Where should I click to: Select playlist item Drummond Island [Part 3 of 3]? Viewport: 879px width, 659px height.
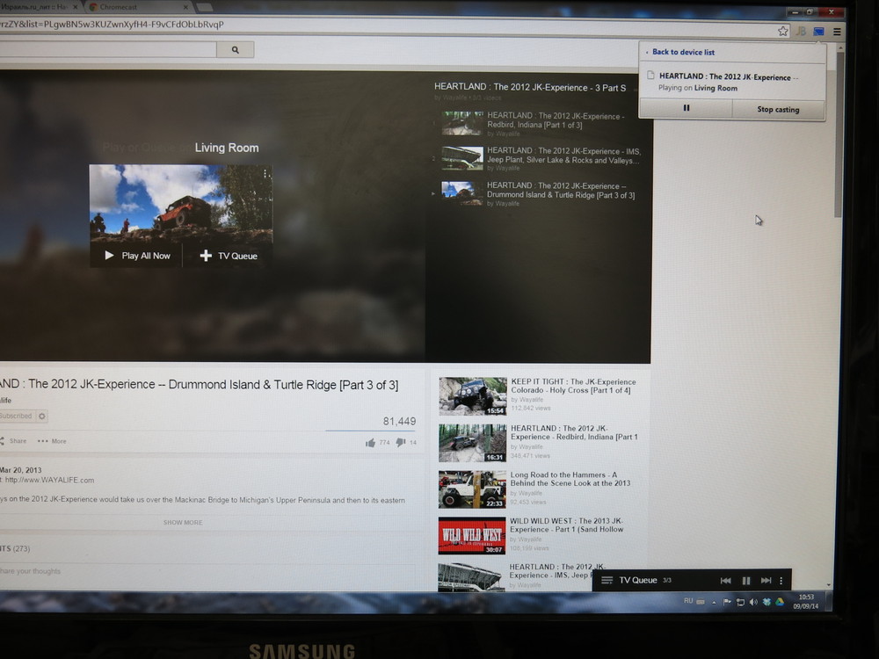click(x=561, y=191)
